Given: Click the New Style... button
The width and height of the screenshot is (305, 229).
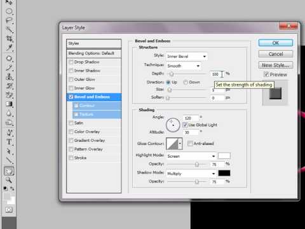Looking at the screenshot, I should pos(276,65).
